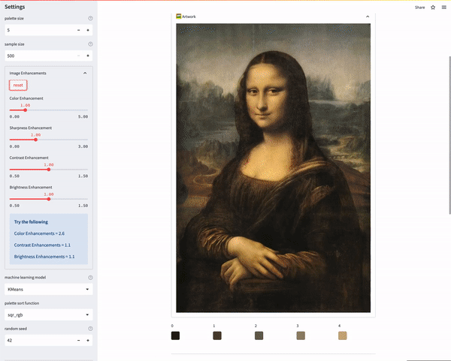This screenshot has width=451, height=361.
Task: Increase sample size with plus button
Action: coord(88,56)
